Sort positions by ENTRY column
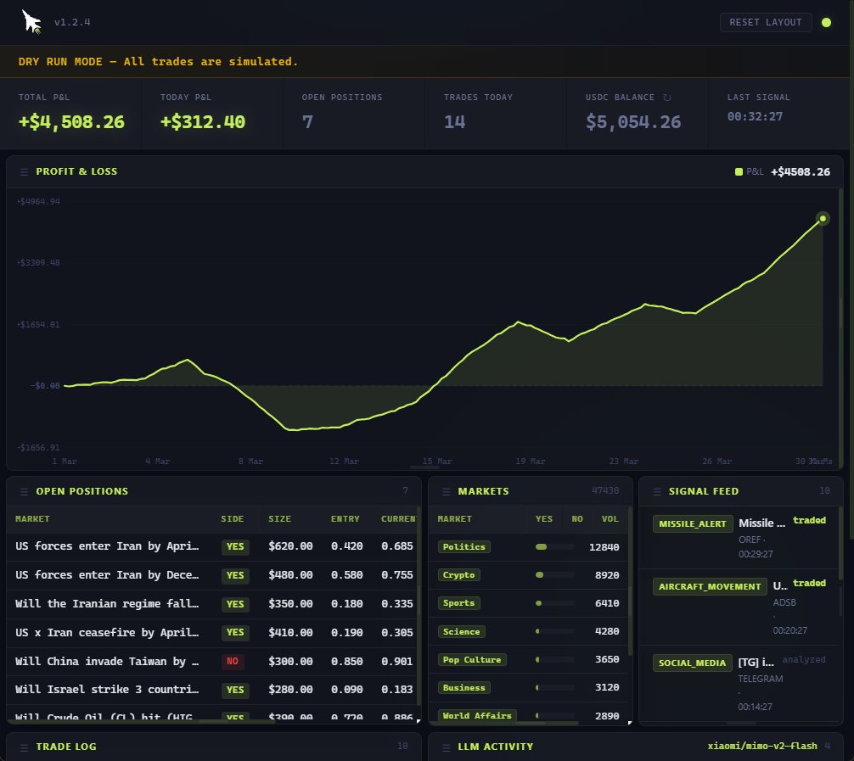Image resolution: width=854 pixels, height=761 pixels. pos(346,518)
